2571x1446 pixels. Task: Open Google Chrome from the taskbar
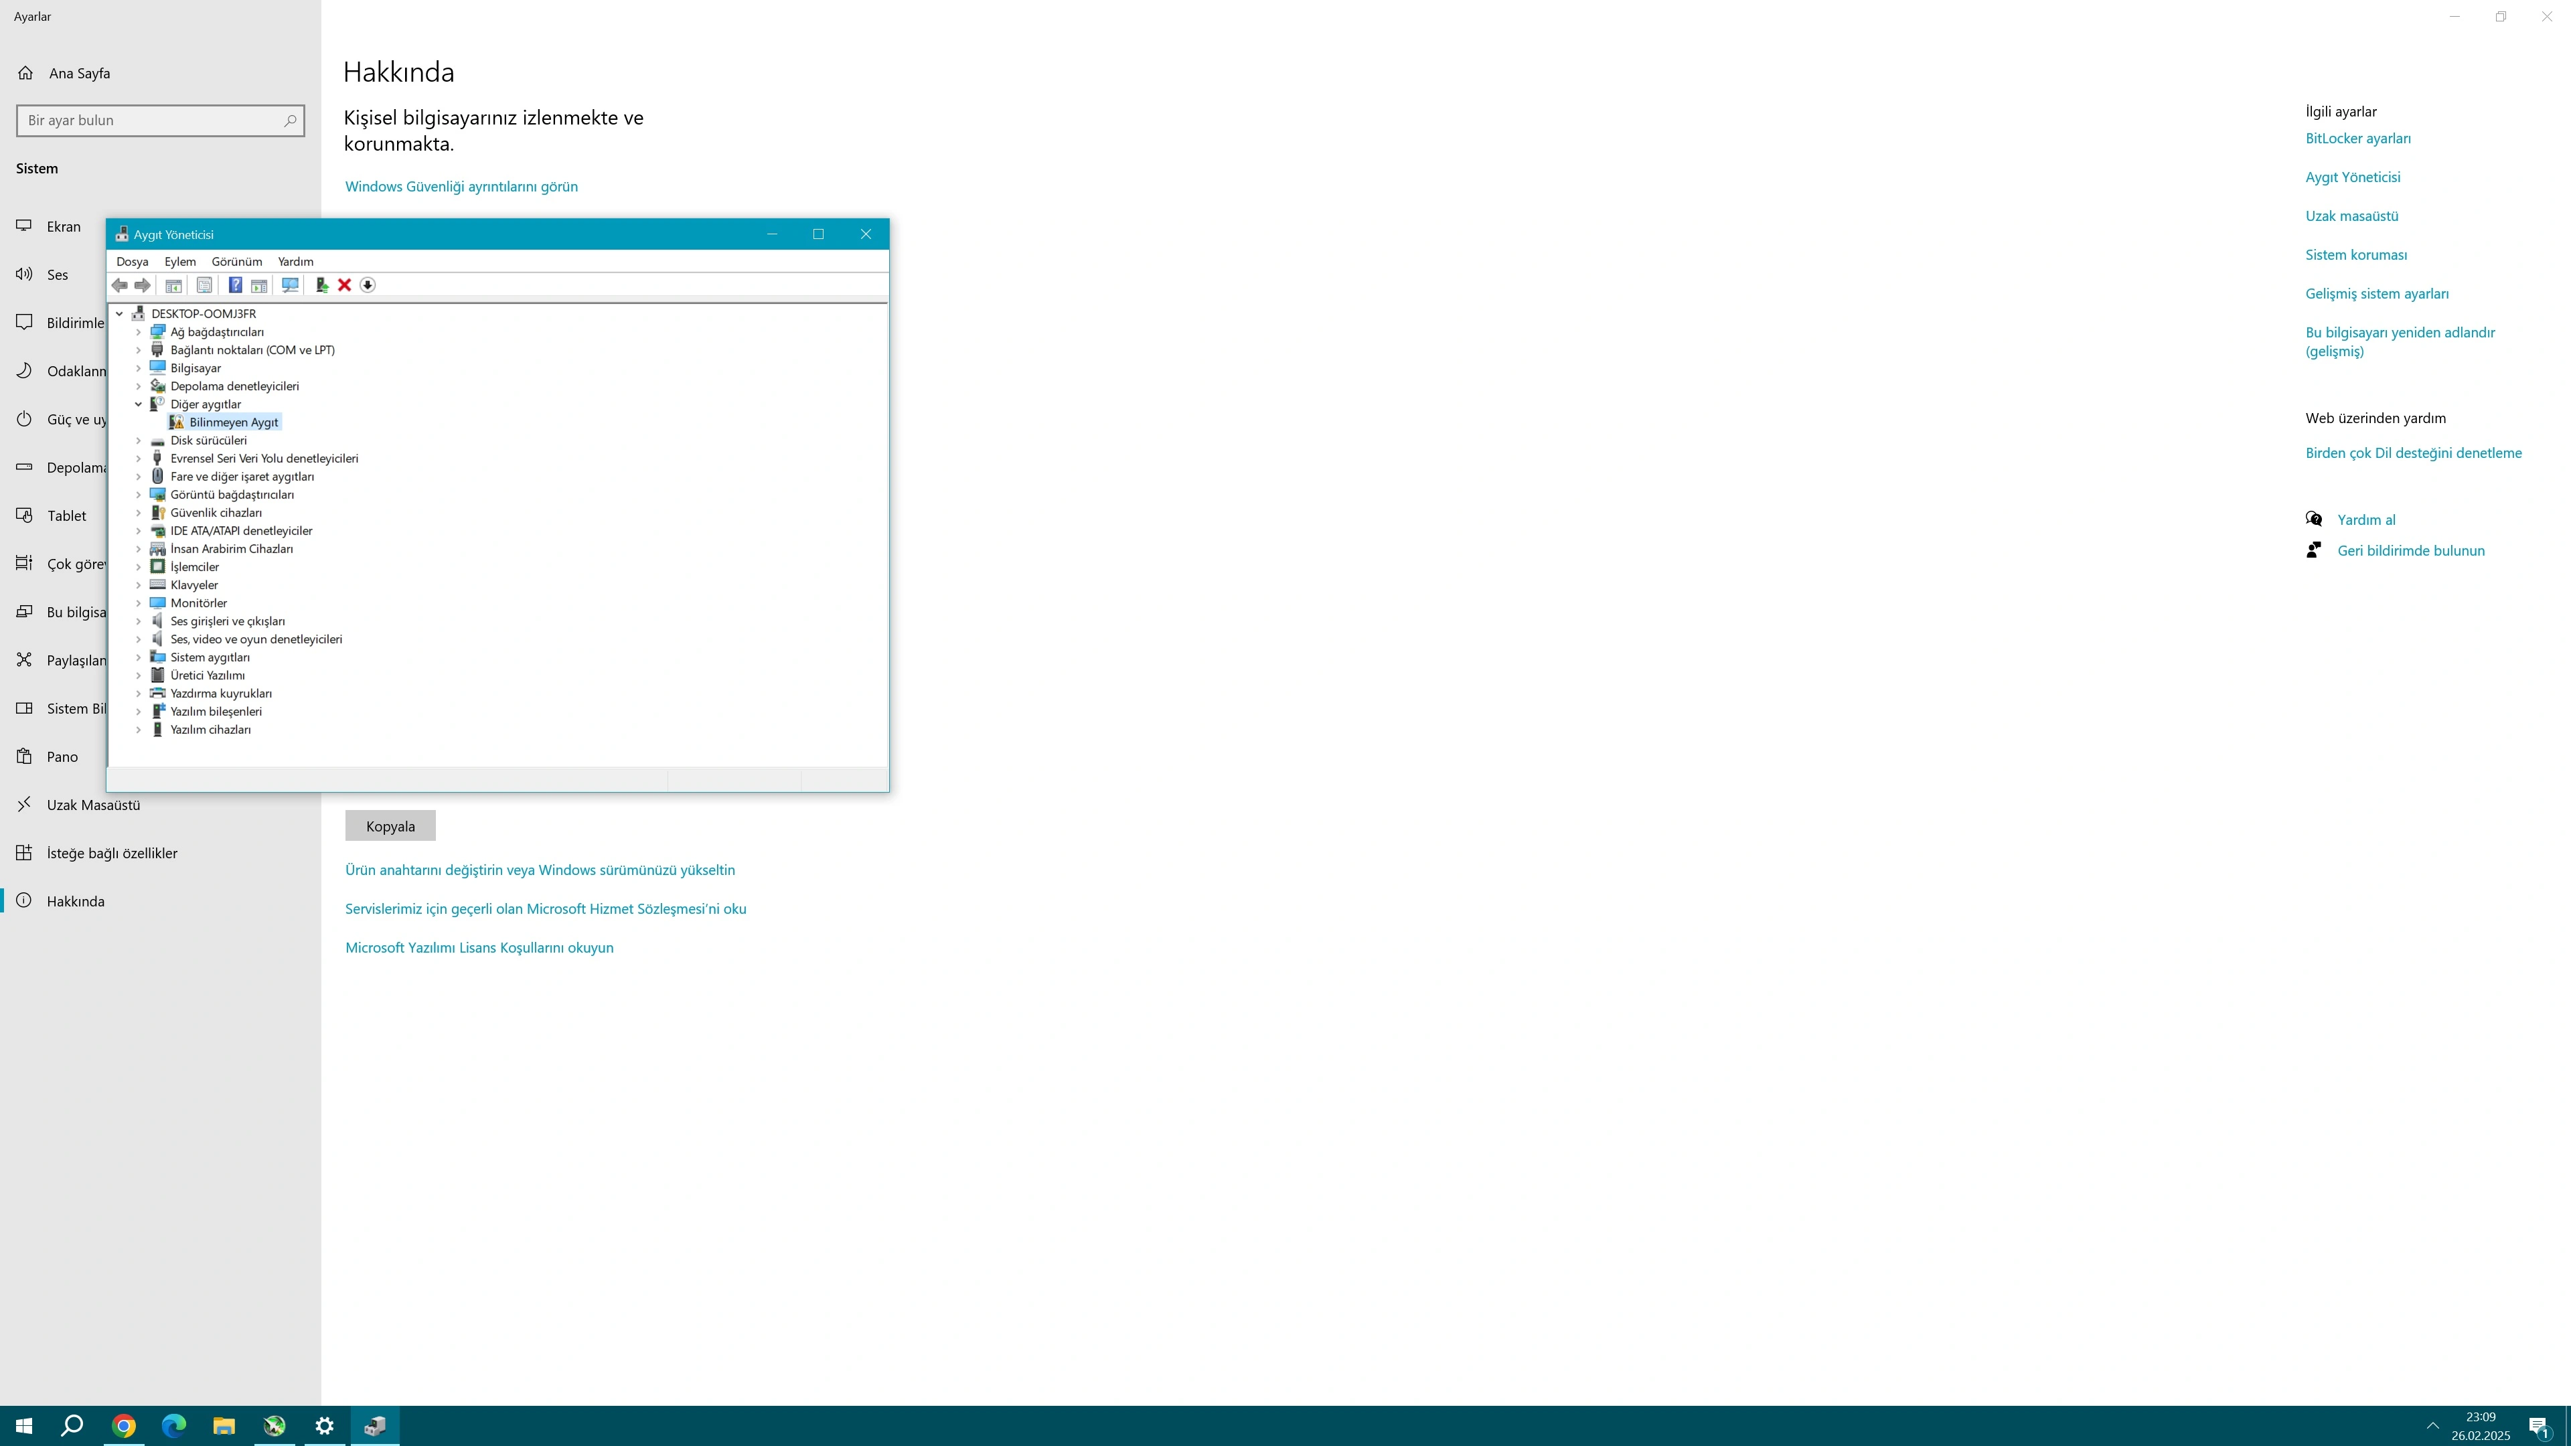[124, 1426]
